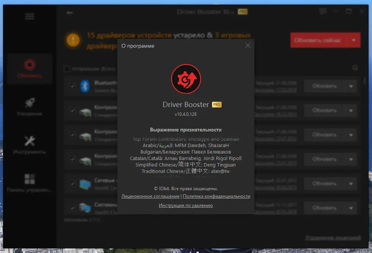Select the rocket Ускорение boost icon

pyautogui.click(x=29, y=104)
